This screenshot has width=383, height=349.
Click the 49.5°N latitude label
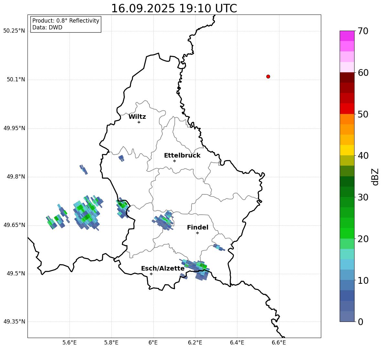16,274
